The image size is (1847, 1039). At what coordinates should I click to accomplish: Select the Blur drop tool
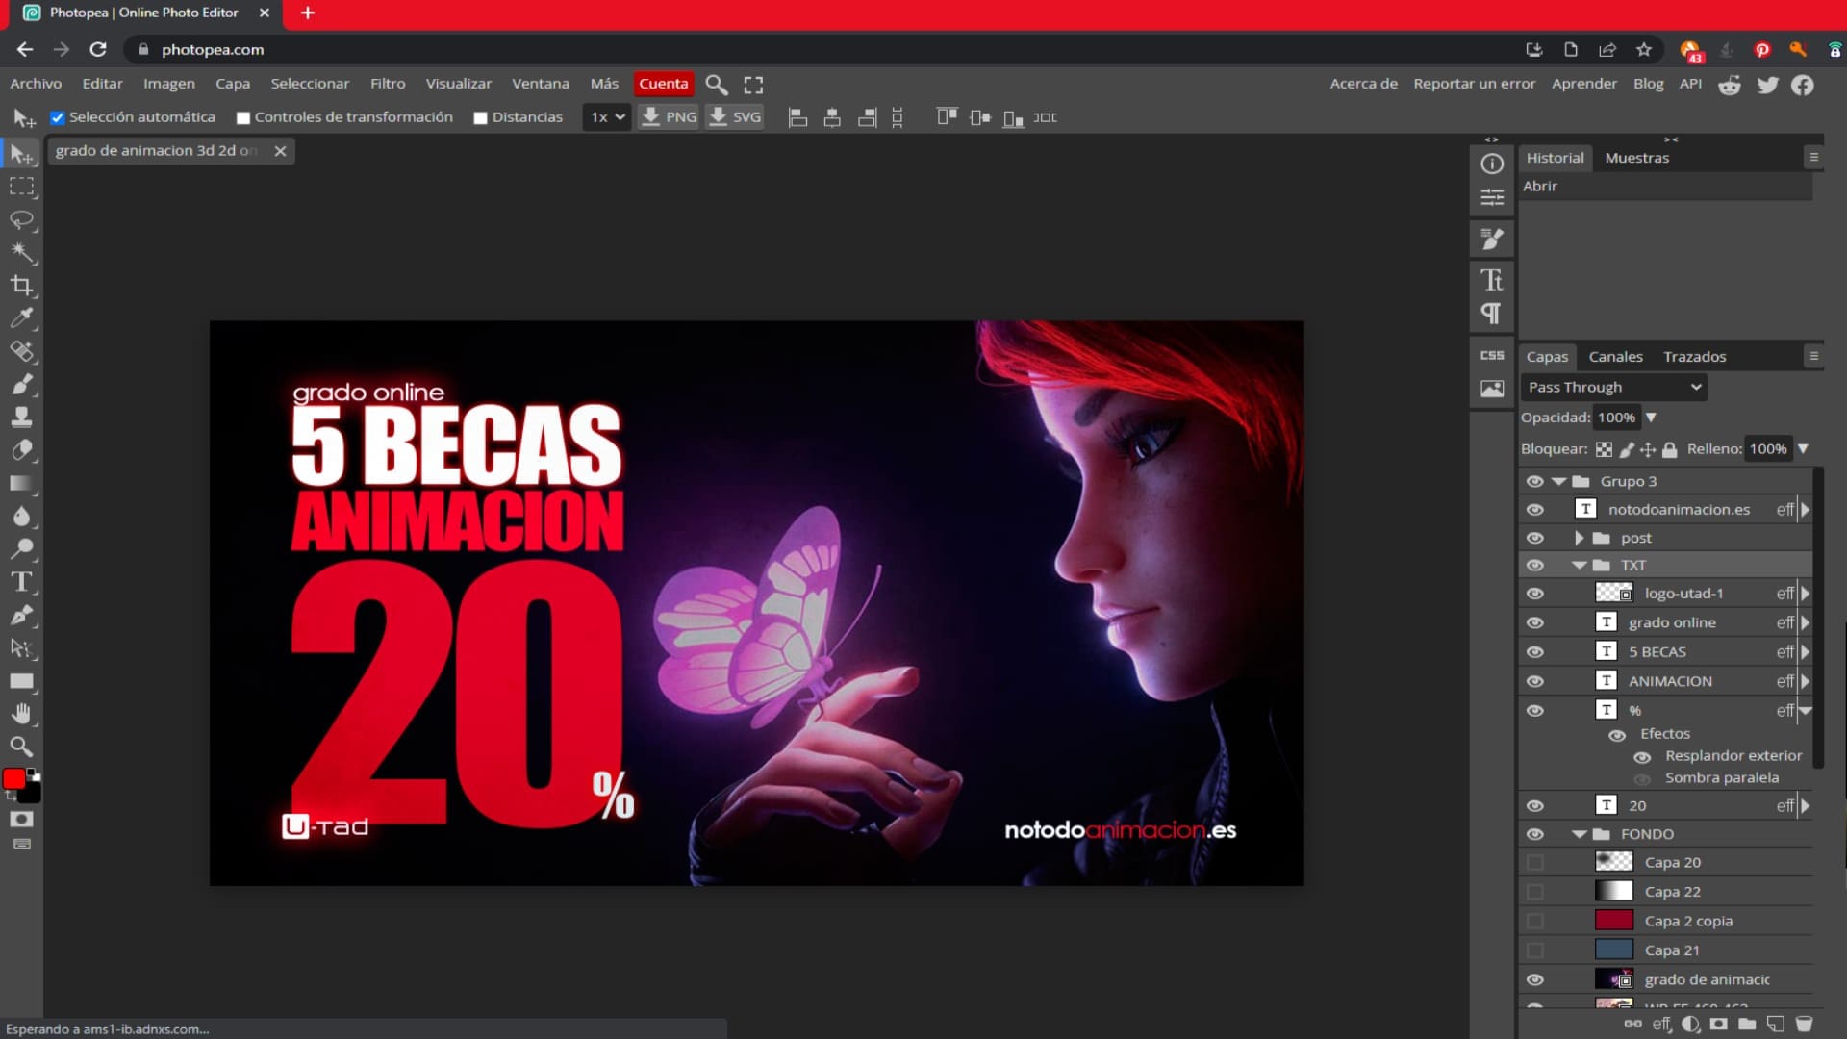[x=21, y=517]
